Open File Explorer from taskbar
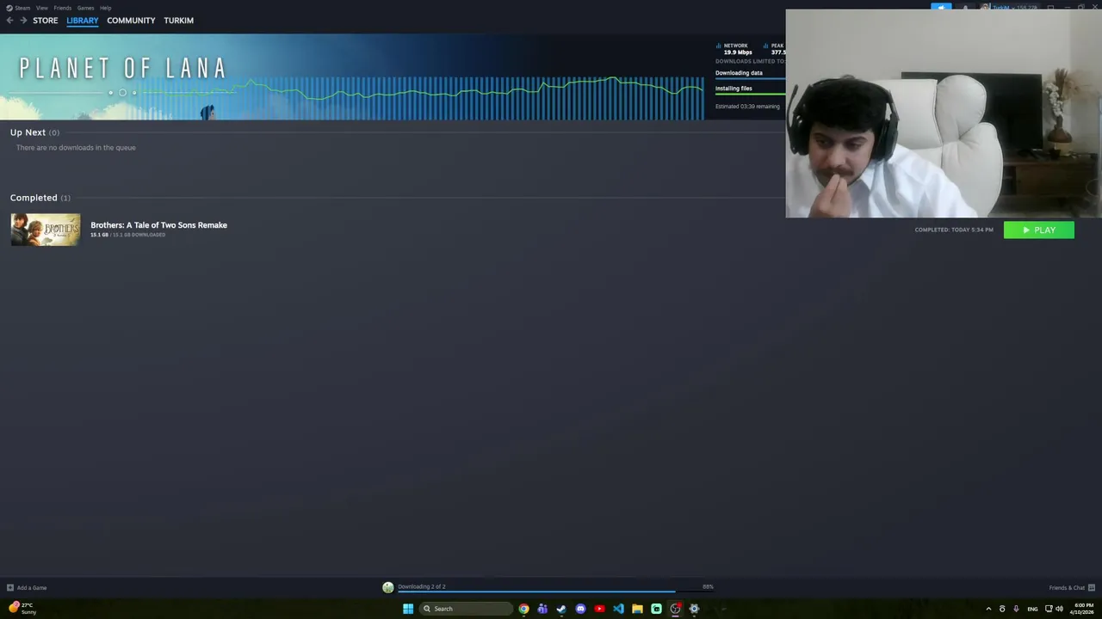Image resolution: width=1102 pixels, height=619 pixels. coord(637,609)
